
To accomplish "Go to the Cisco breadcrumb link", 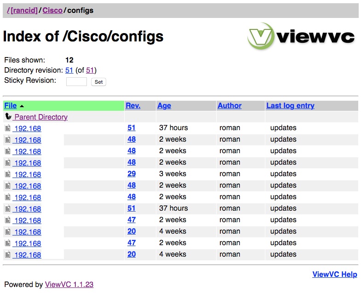I will point(52,10).
